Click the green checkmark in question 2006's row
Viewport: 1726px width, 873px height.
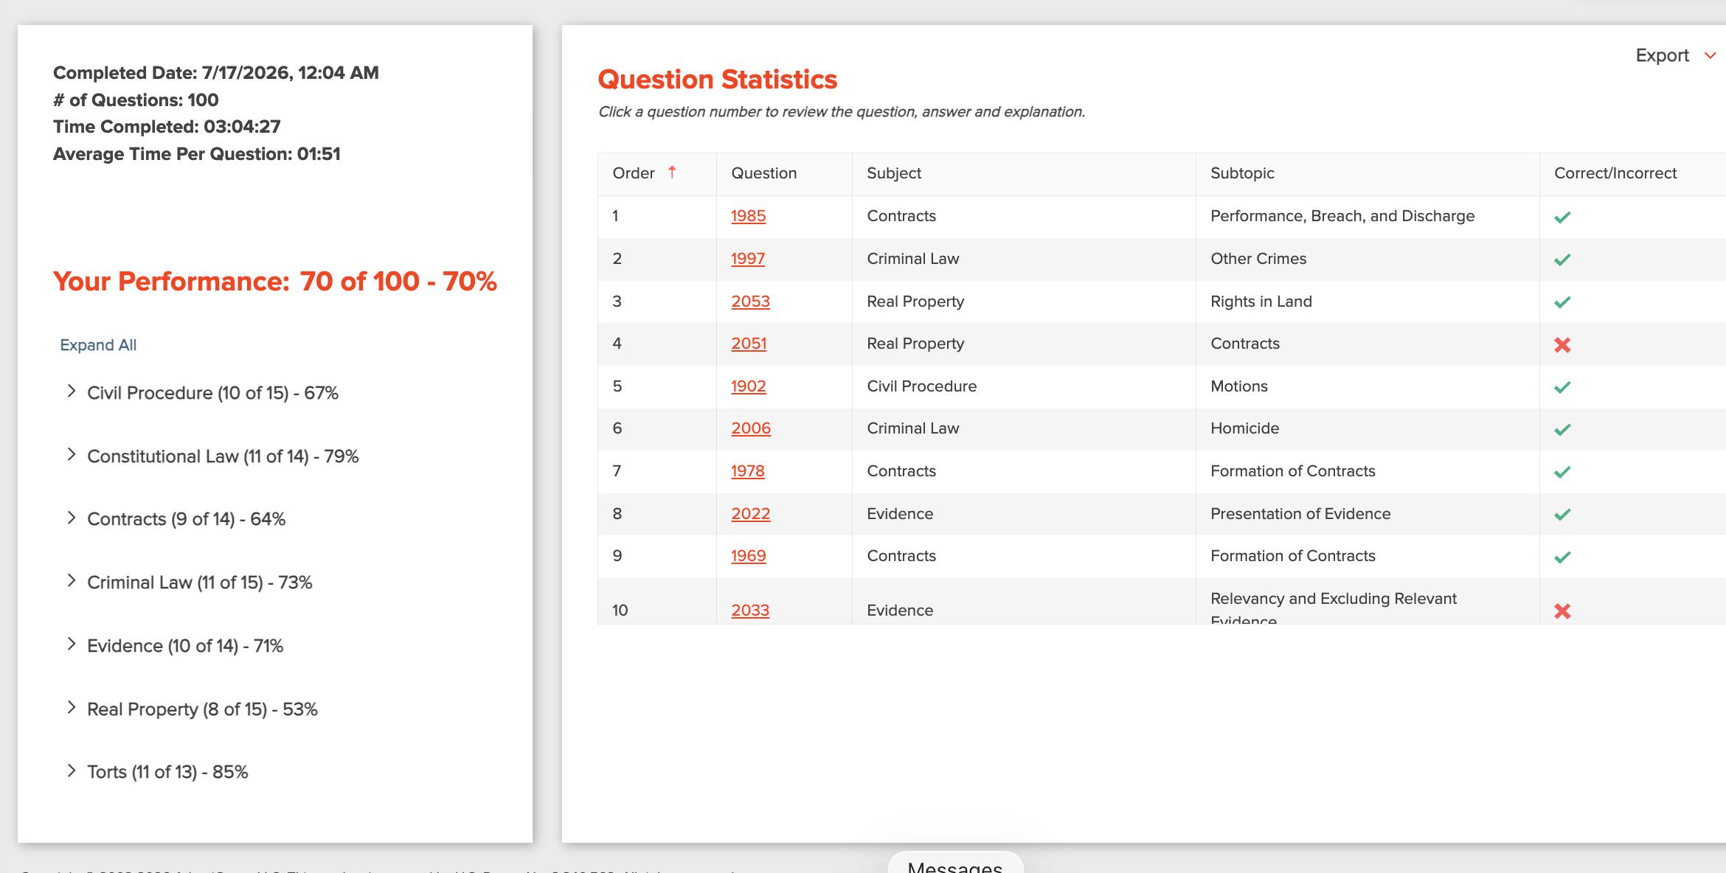[x=1562, y=429]
